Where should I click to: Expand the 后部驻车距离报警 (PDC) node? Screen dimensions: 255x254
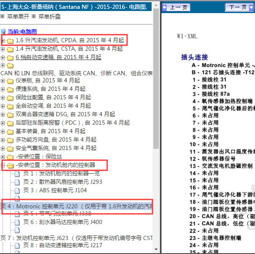click(3, 123)
